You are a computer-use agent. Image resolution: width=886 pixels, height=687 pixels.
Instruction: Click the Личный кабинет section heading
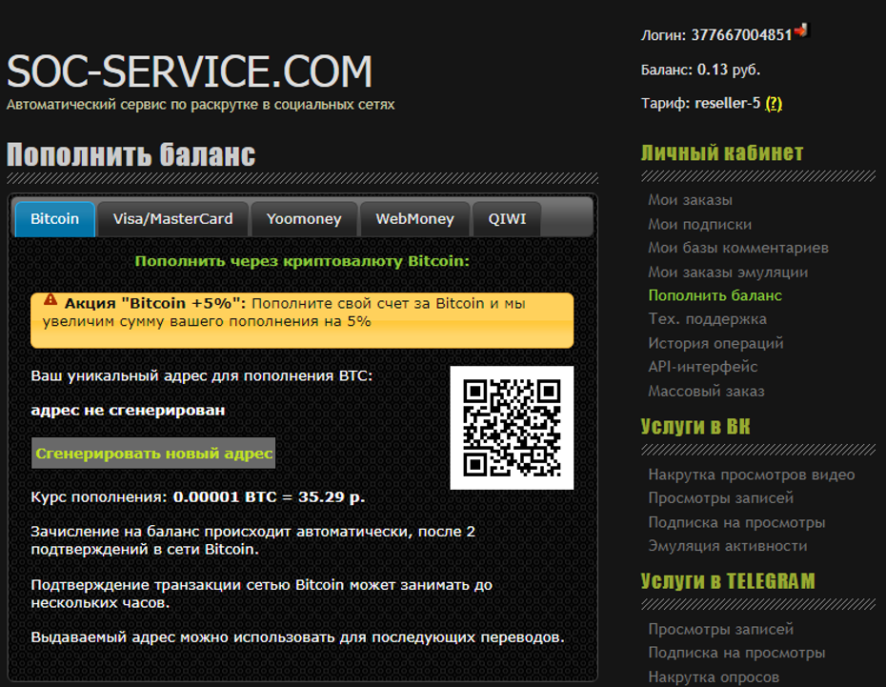pos(721,152)
